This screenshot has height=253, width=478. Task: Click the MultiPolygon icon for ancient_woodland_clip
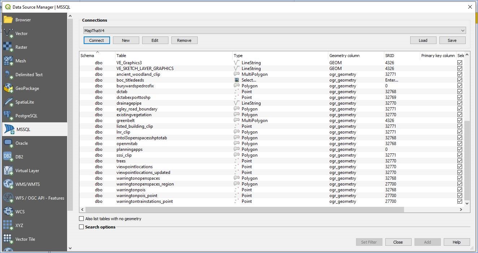point(237,74)
